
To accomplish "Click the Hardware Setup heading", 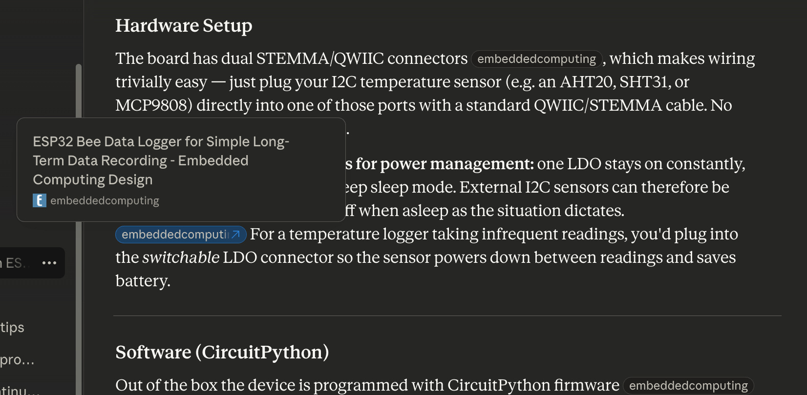I will (184, 25).
